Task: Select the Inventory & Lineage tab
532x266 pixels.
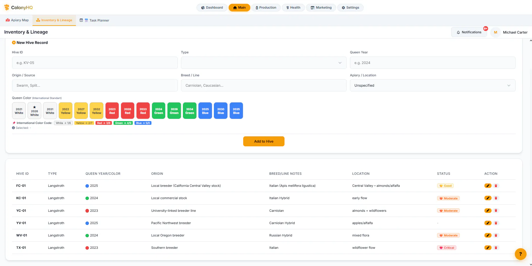Action: pyautogui.click(x=54, y=20)
